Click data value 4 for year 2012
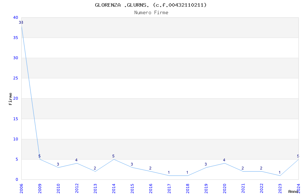302x195 pixels. pos(76,160)
